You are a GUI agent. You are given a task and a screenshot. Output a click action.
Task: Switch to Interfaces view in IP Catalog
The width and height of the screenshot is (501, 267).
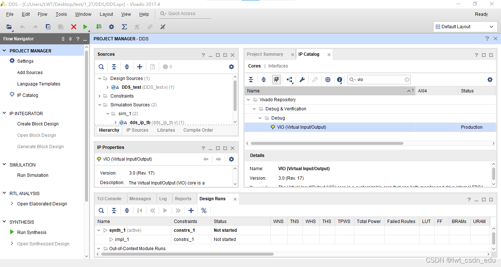coord(278,66)
